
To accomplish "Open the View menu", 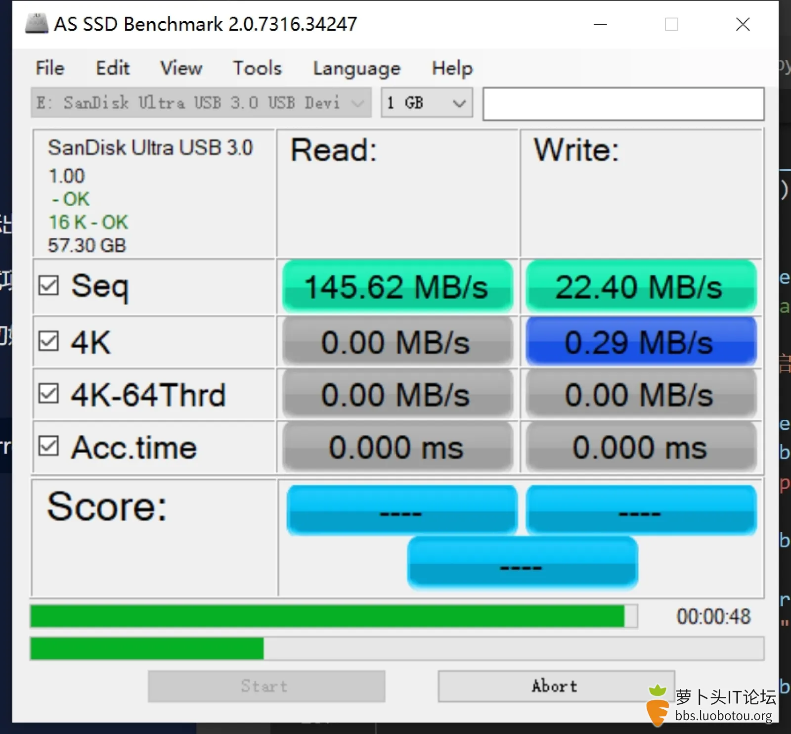I will click(x=181, y=68).
